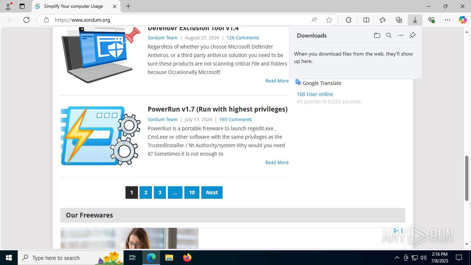Screen dimensions: 471x265
Task: Open network icon in system tray
Action: point(415,258)
